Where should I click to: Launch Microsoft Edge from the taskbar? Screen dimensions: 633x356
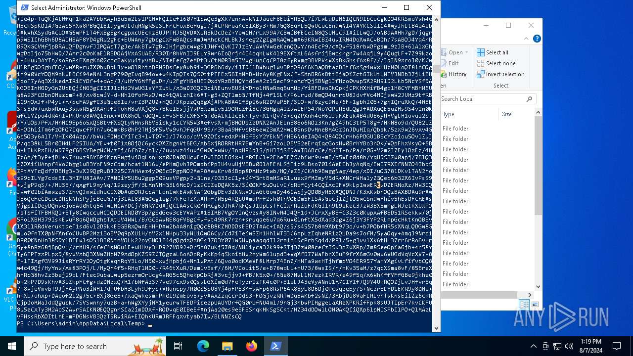click(203, 346)
